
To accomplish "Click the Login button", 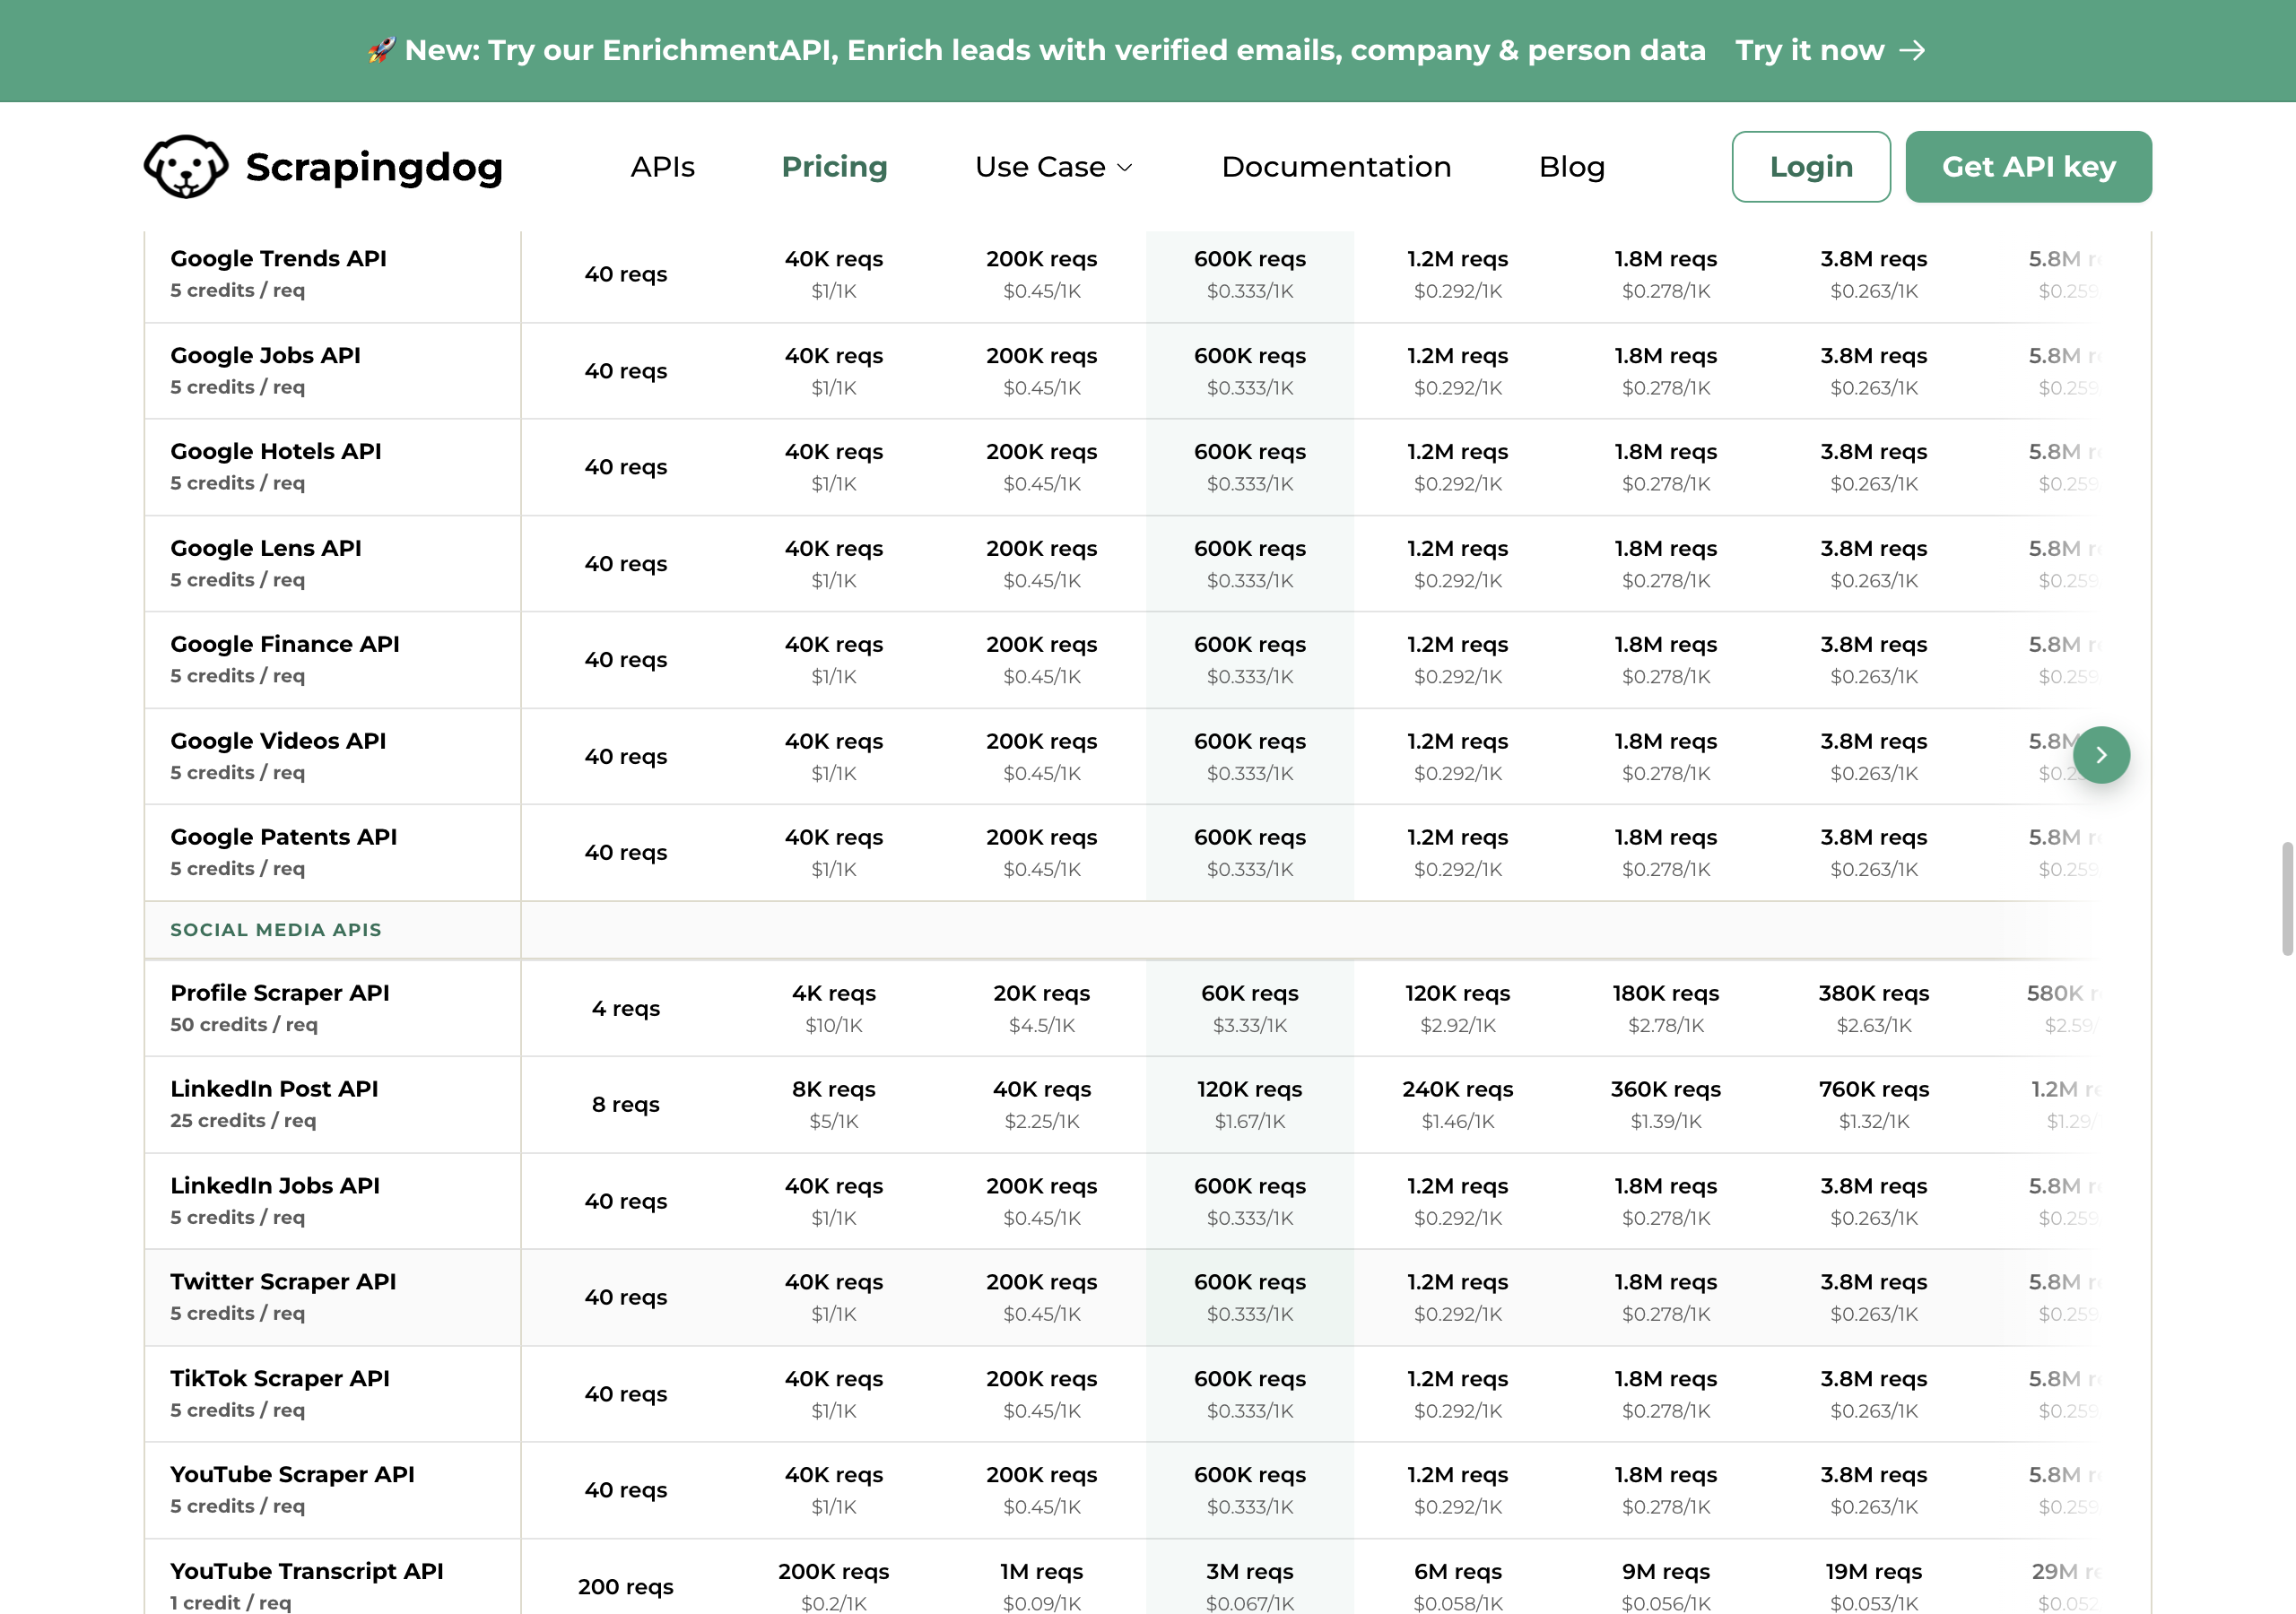I will tap(1811, 167).
